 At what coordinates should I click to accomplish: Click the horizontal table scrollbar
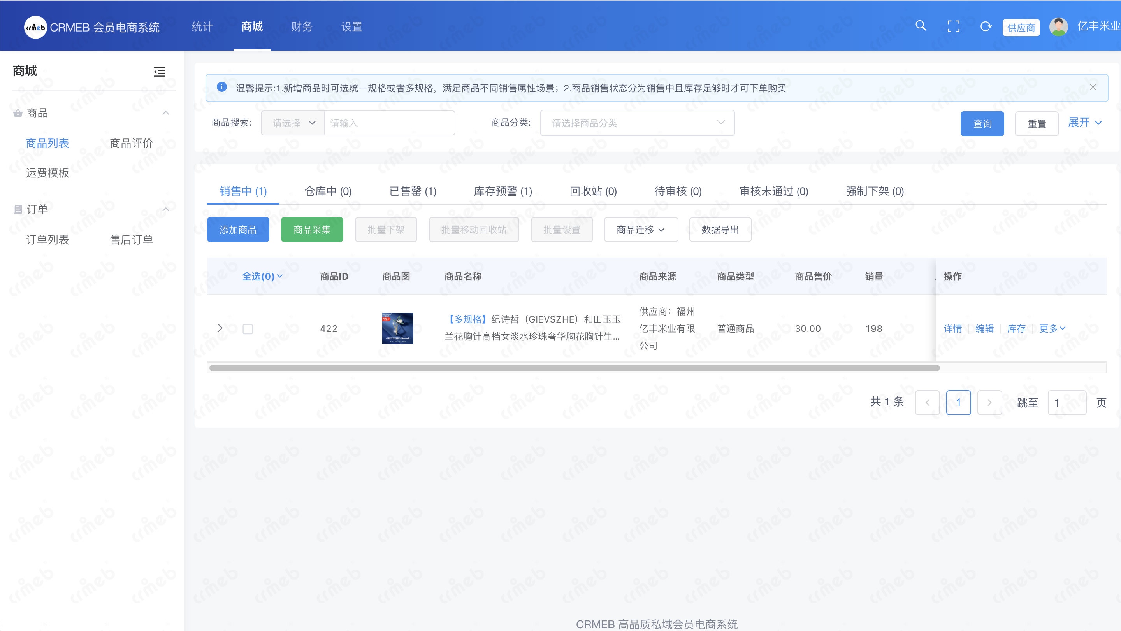[575, 368]
